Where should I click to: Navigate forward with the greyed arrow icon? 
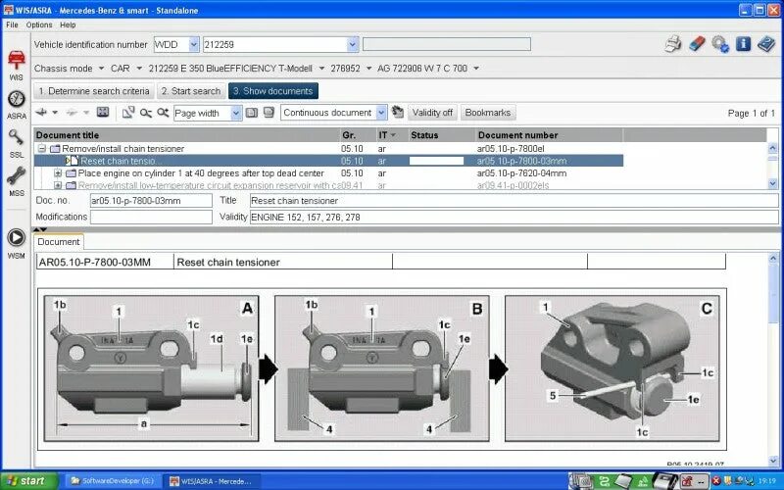72,113
